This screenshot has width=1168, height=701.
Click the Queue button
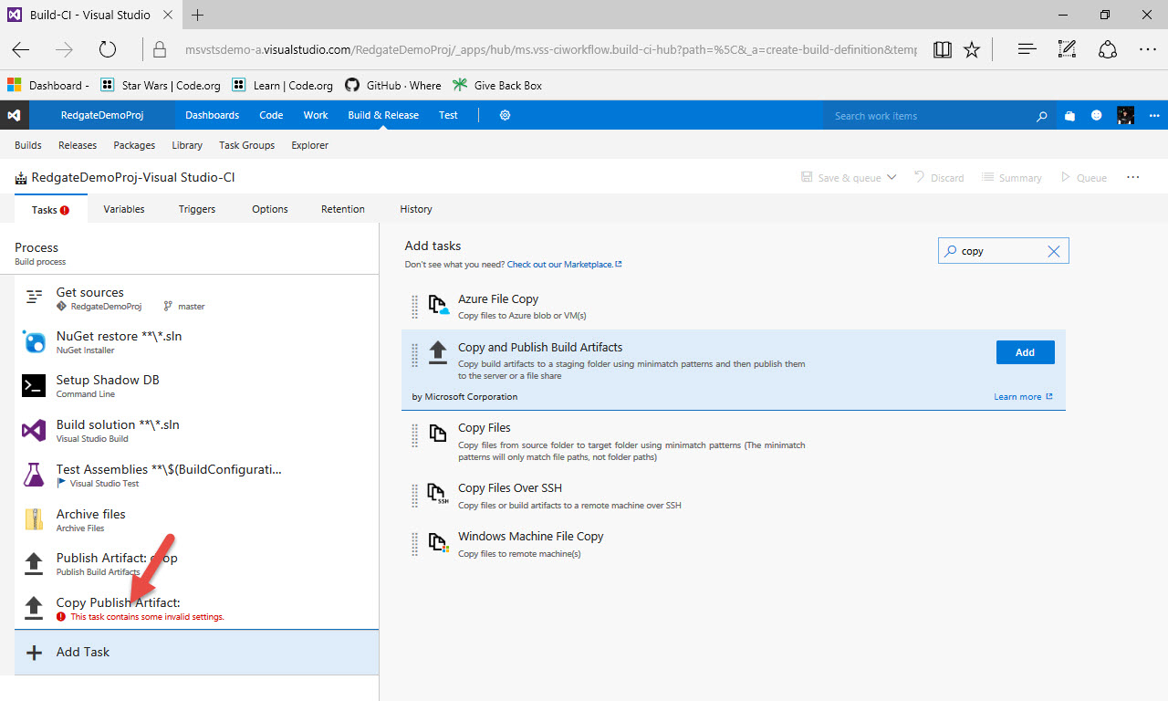[x=1083, y=177]
